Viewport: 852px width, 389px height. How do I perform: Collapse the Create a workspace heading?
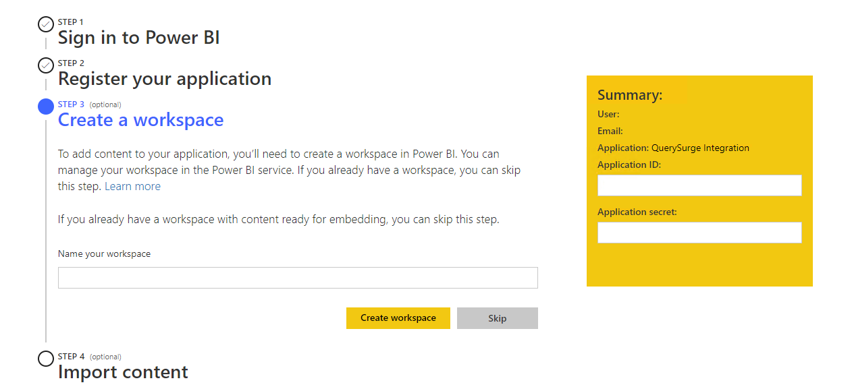(140, 120)
